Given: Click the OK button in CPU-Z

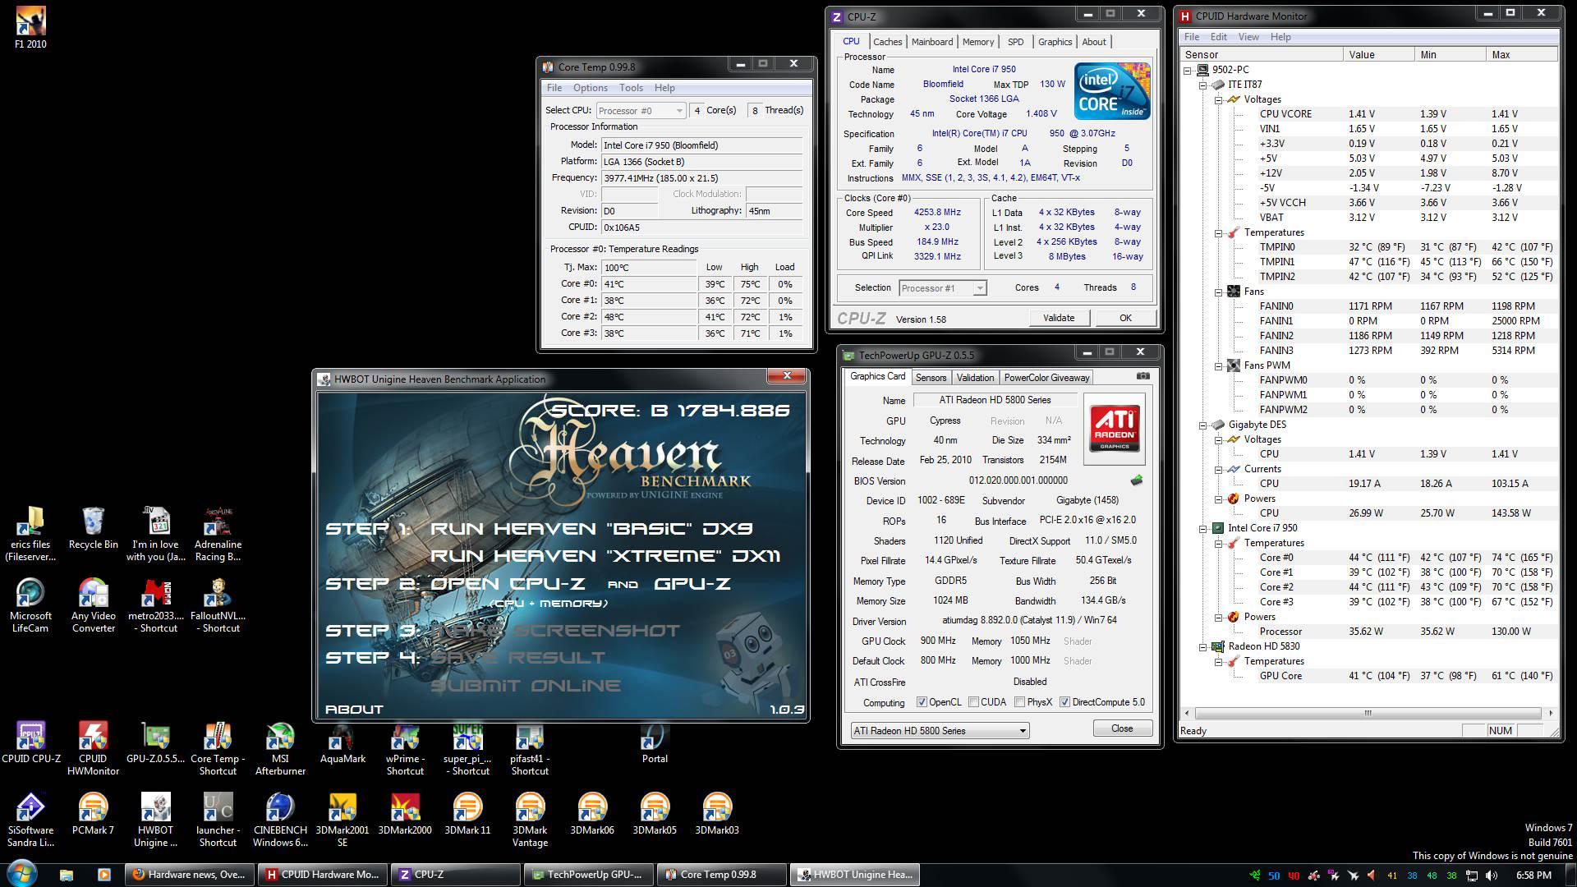Looking at the screenshot, I should coord(1125,318).
